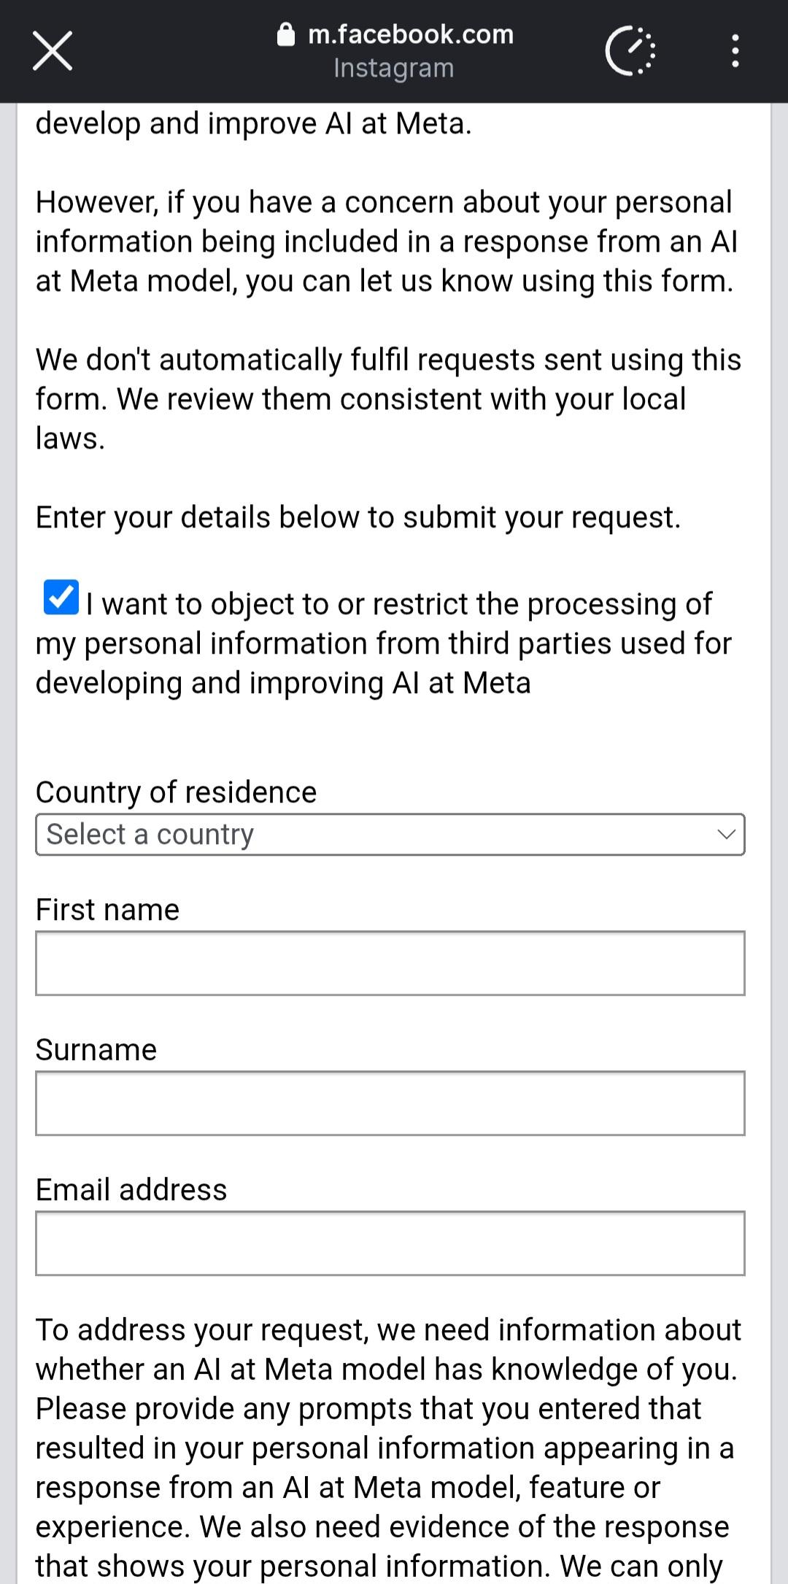Focus the First name input field
This screenshot has height=1584, width=788.
pyautogui.click(x=390, y=963)
